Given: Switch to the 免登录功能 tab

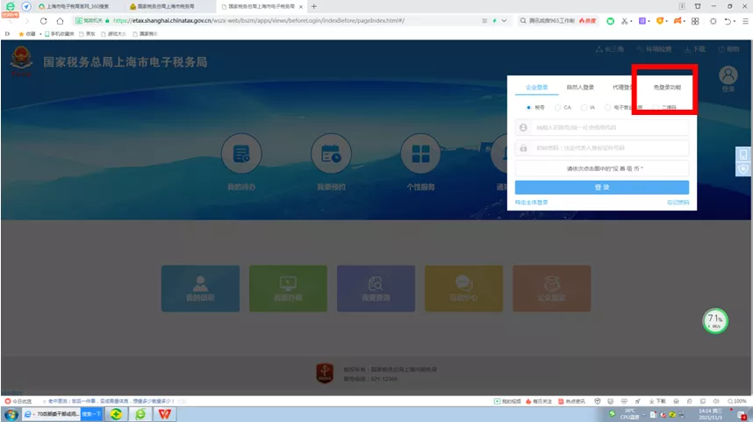Looking at the screenshot, I should pos(667,88).
